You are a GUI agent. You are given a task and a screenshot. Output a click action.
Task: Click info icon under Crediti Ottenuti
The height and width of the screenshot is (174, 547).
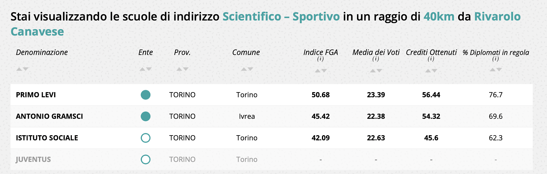click(431, 59)
